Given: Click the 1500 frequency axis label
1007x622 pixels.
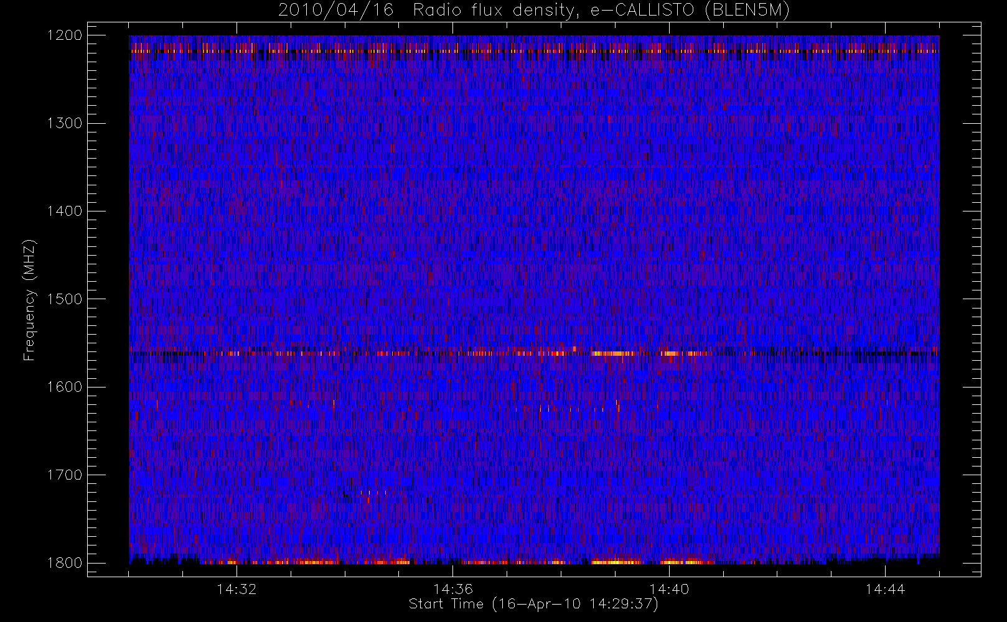Looking at the screenshot, I should (65, 299).
